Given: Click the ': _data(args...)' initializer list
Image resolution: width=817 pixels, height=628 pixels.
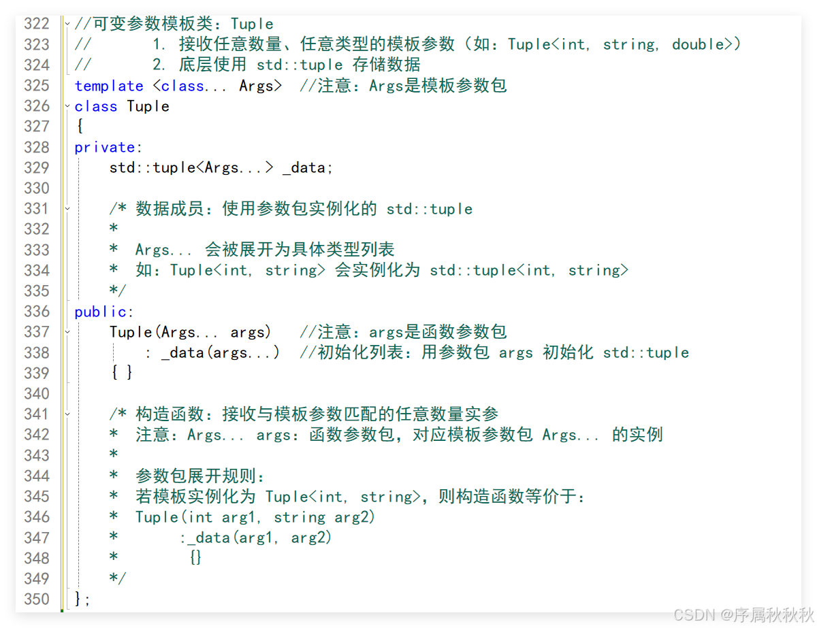Looking at the screenshot, I should click(212, 352).
